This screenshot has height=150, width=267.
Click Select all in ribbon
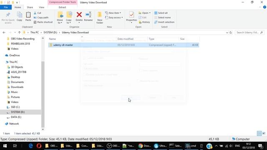[161, 13]
